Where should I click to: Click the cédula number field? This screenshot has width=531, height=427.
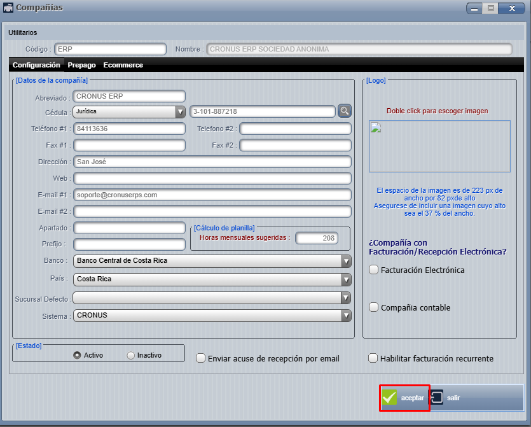(x=263, y=111)
